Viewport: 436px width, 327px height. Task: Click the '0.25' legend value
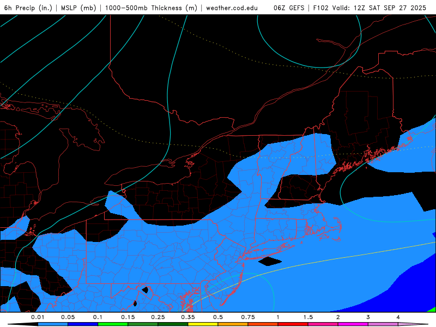point(158,317)
